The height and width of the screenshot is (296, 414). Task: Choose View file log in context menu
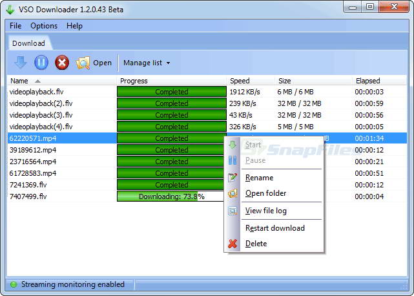coord(274,211)
